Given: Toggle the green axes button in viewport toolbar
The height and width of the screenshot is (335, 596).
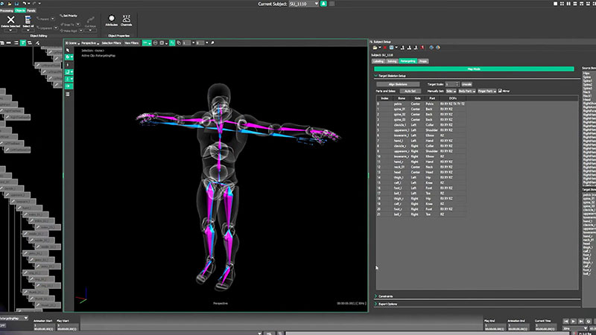Looking at the screenshot, I should pyautogui.click(x=172, y=42).
